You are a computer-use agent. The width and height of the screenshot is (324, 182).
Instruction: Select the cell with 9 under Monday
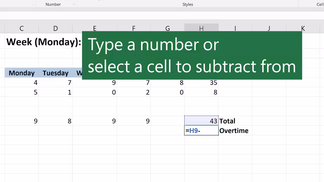(22, 121)
